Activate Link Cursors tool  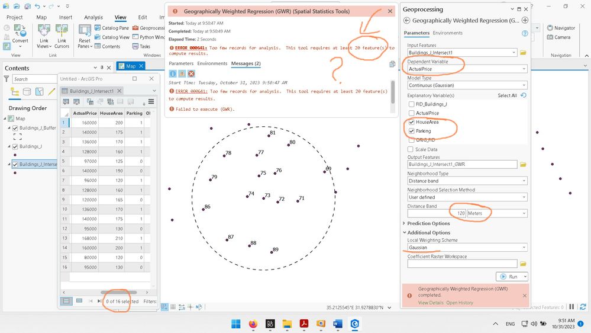pos(62,36)
